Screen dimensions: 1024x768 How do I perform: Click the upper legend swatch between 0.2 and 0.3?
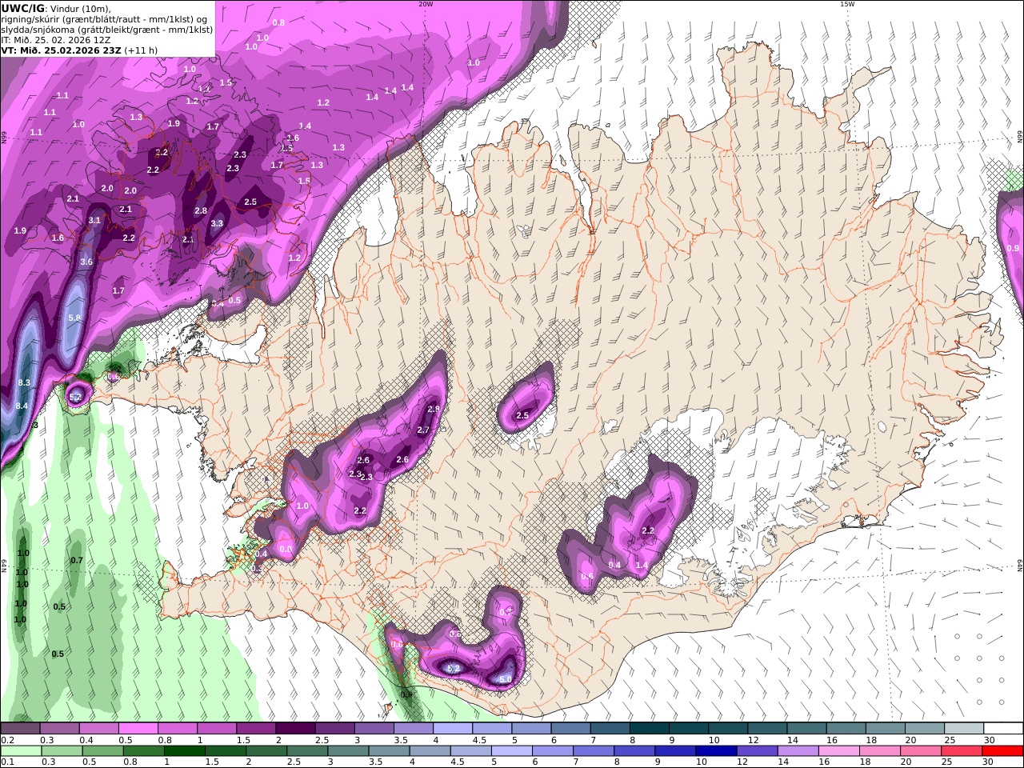pos(20,729)
